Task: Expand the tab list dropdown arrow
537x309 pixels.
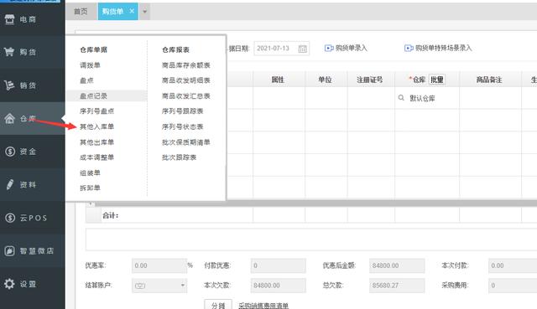Action: pyautogui.click(x=144, y=12)
